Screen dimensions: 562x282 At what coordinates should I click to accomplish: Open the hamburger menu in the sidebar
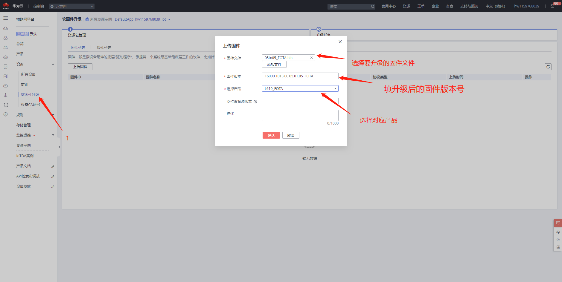click(6, 18)
